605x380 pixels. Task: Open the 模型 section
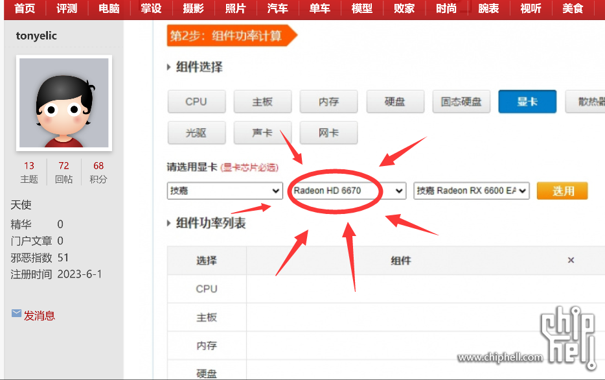point(362,8)
